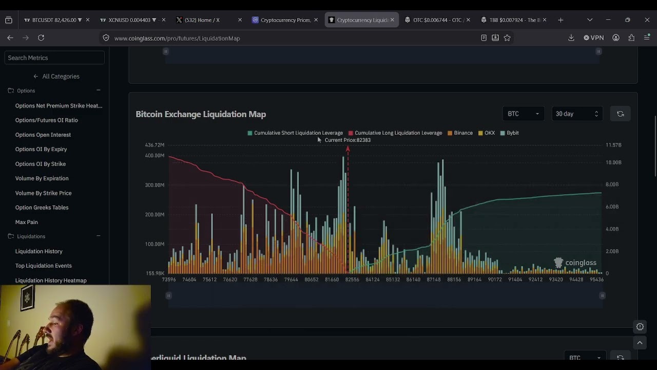
Task: Collapse the Liquidations category in the sidebar
Action: pyautogui.click(x=99, y=236)
